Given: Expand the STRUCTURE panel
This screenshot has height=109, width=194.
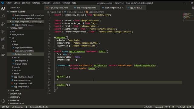Looking at the screenshot, I should [x=14, y=91].
